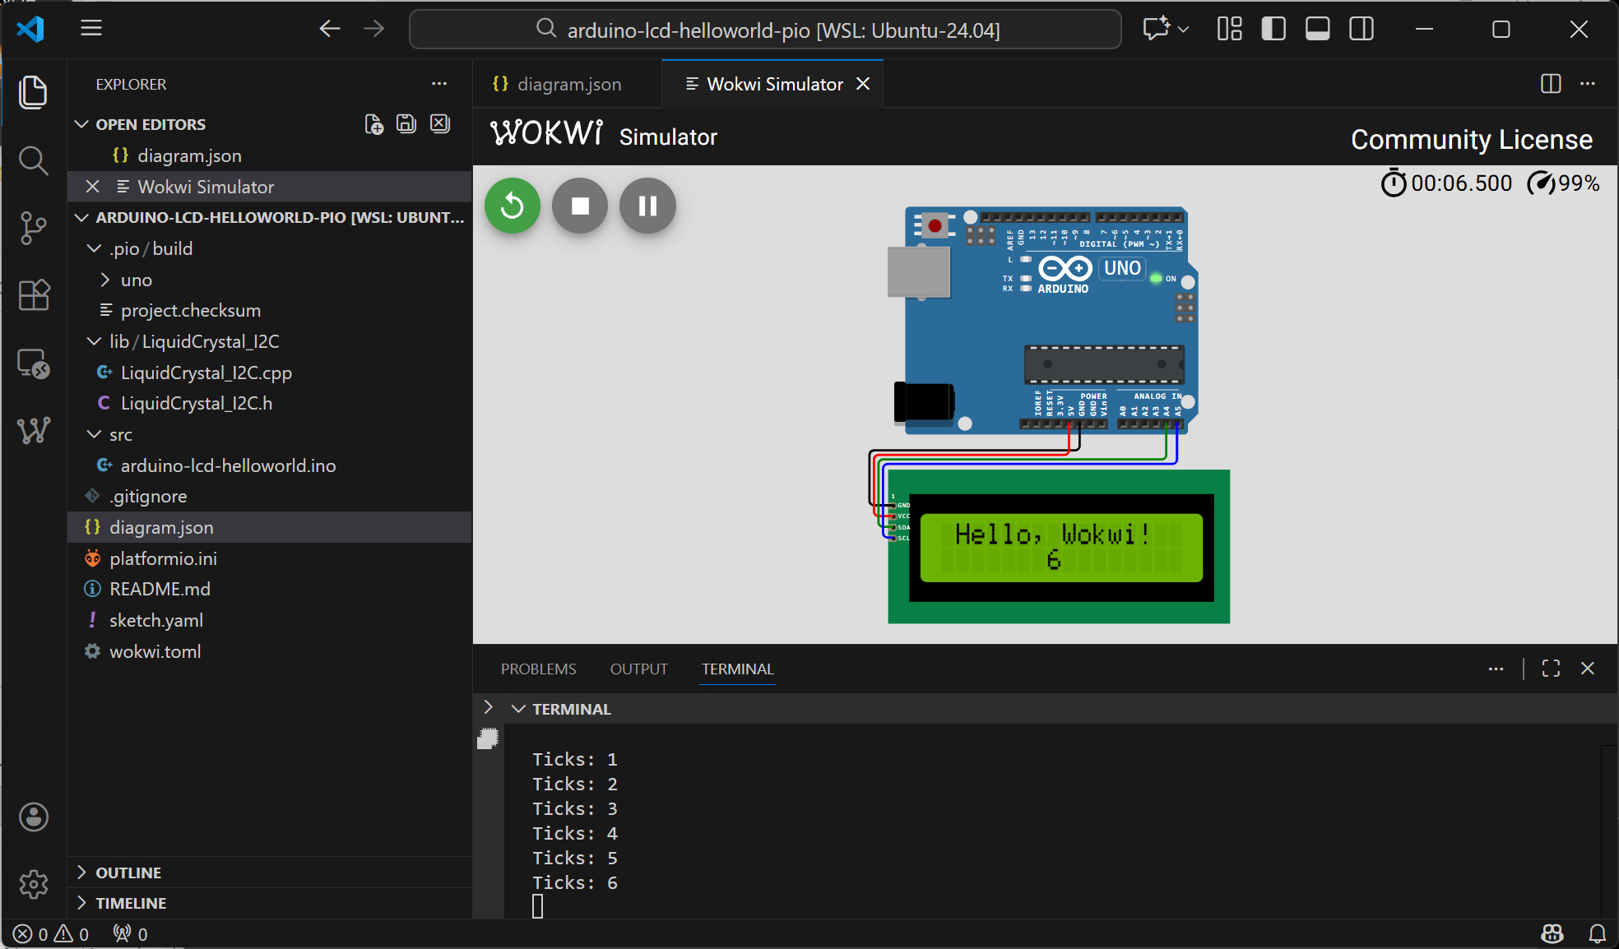Collapse the src folder
The height and width of the screenshot is (949, 1619).
coord(120,434)
